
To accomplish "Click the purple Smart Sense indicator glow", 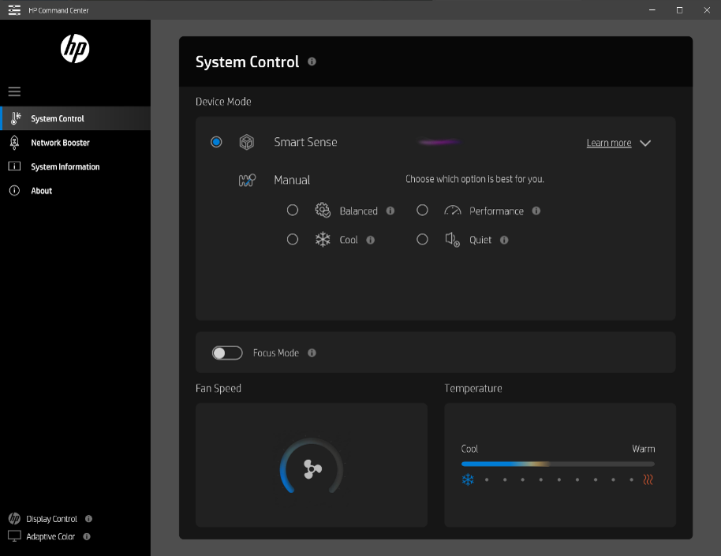I will [x=439, y=142].
